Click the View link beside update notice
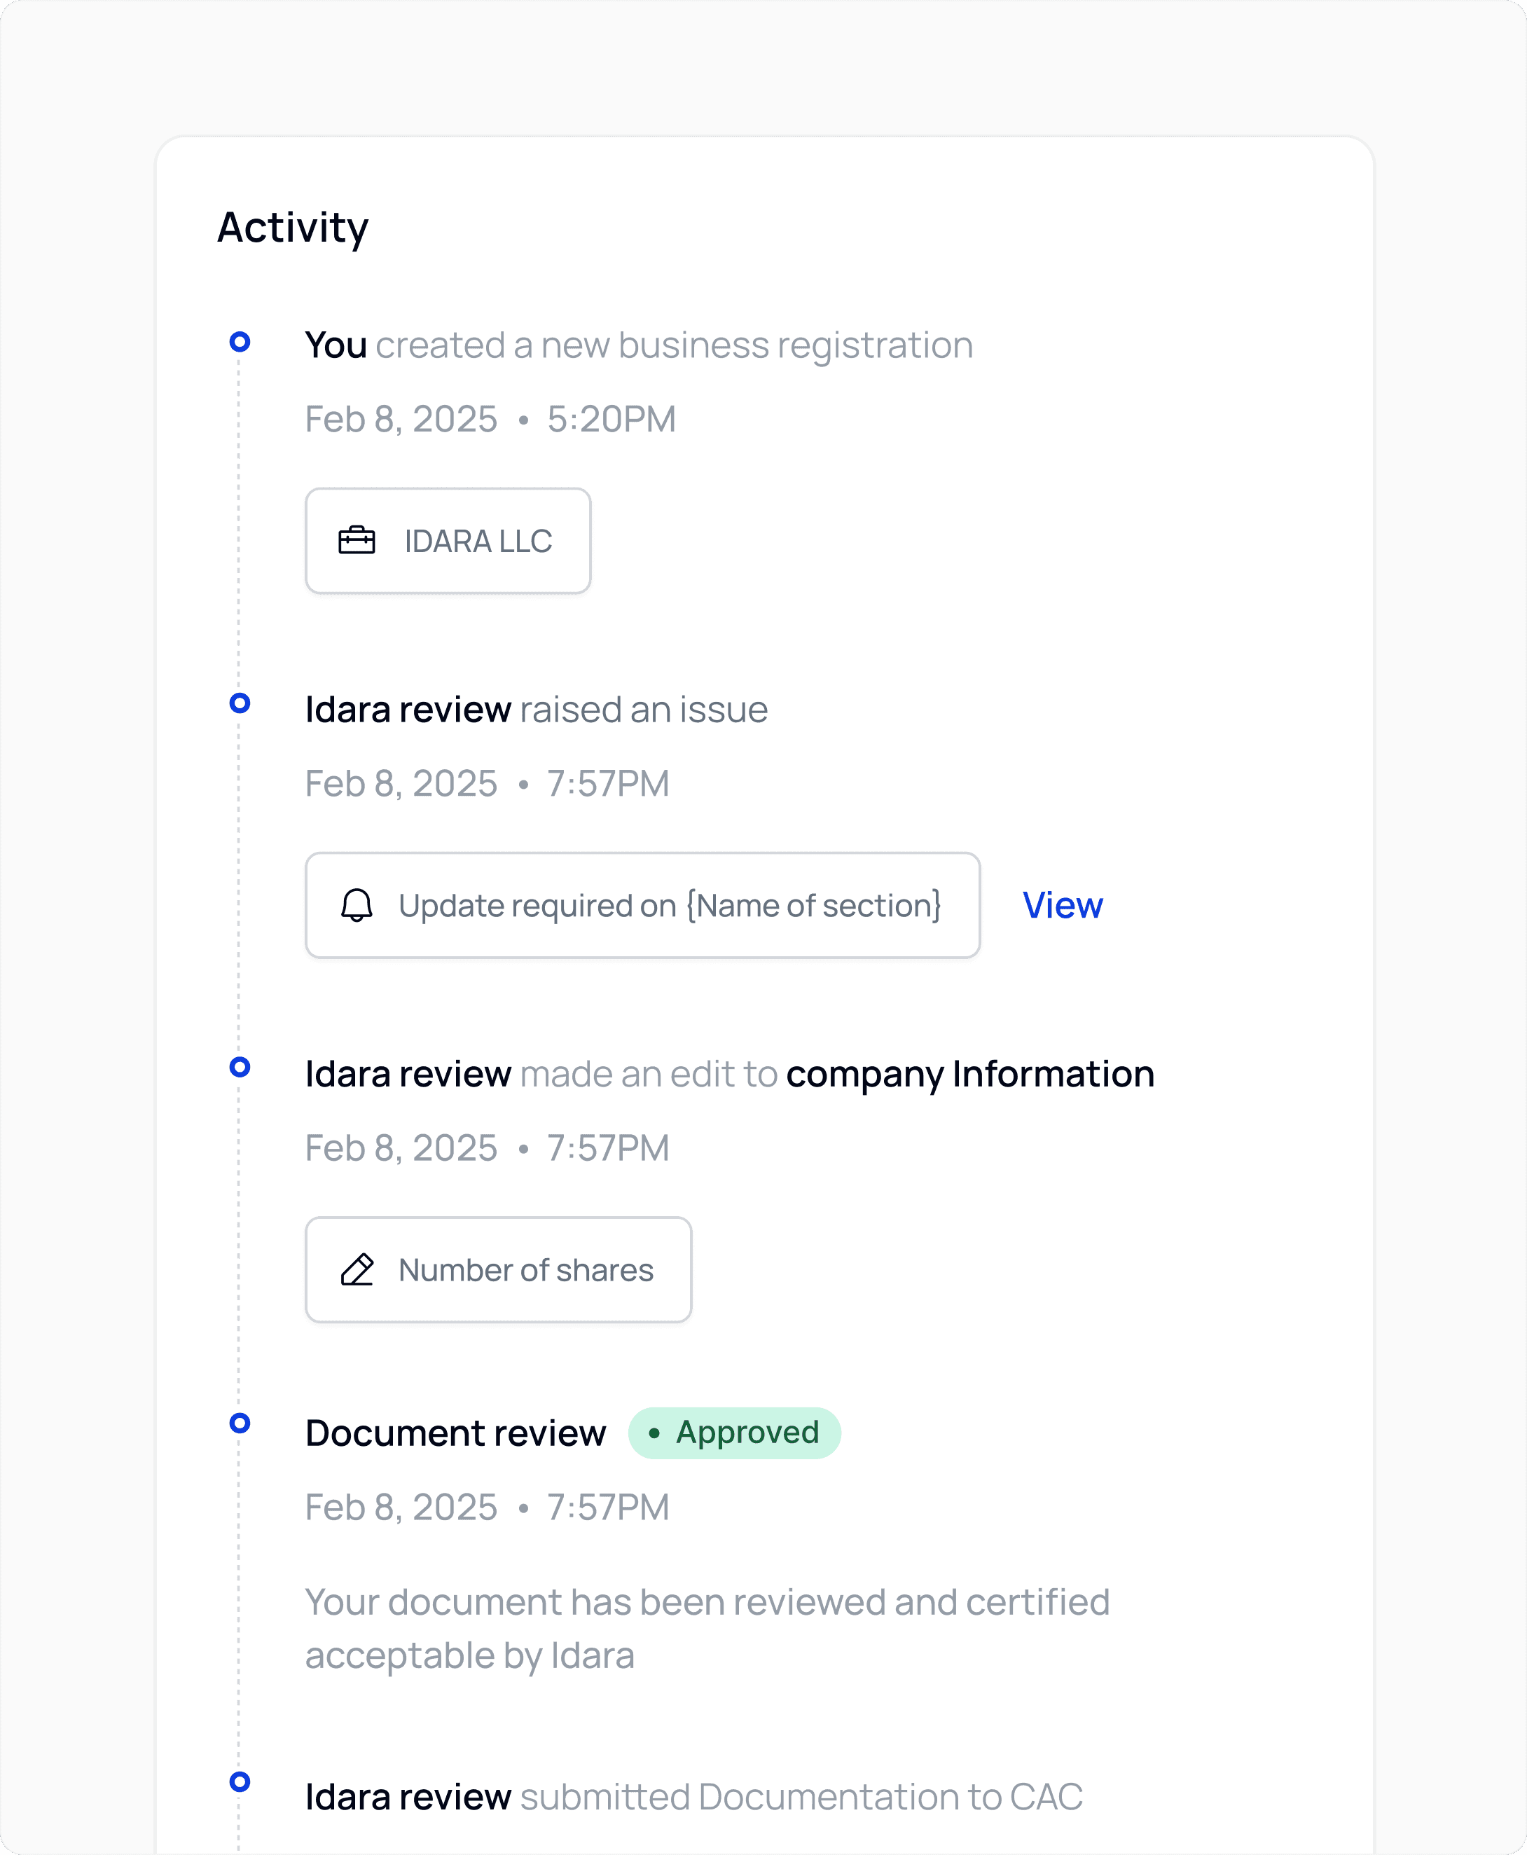The height and width of the screenshot is (1855, 1527). pos(1062,905)
